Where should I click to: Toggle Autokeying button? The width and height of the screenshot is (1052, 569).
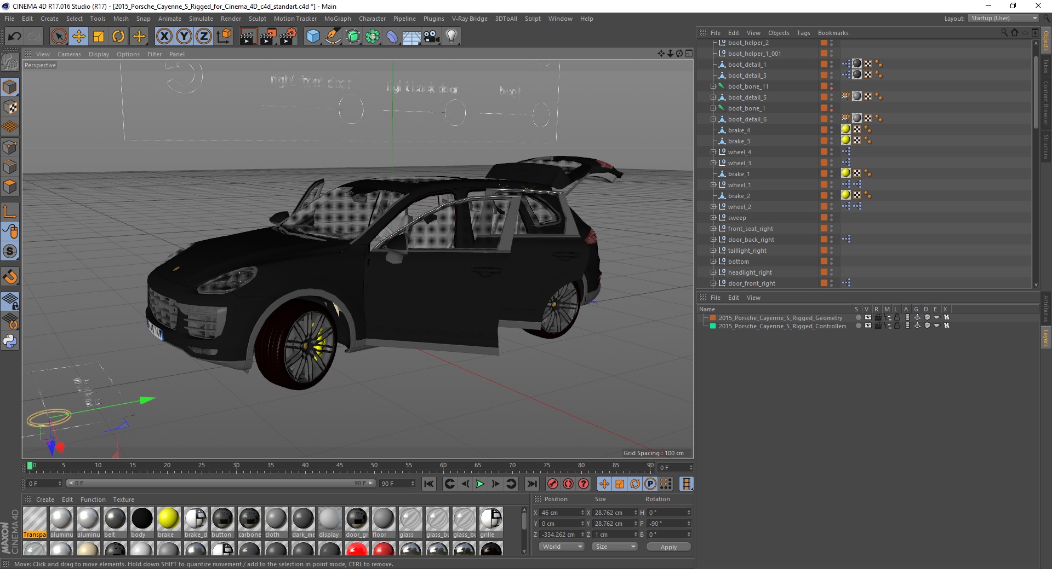[x=568, y=484]
